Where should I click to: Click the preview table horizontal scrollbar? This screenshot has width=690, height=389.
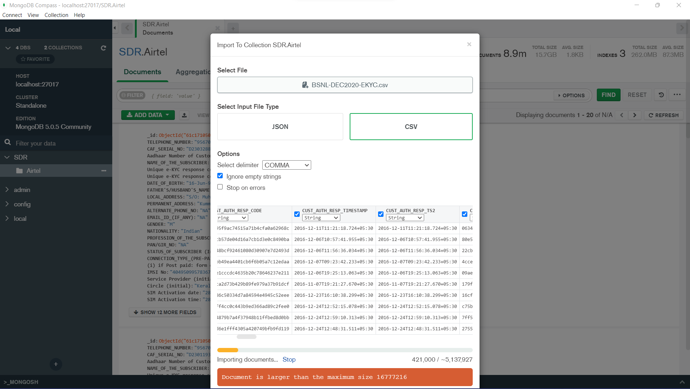(246, 337)
